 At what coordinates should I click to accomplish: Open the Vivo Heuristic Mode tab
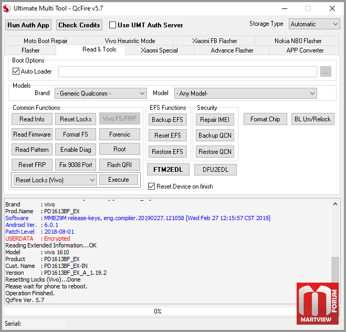click(x=130, y=41)
